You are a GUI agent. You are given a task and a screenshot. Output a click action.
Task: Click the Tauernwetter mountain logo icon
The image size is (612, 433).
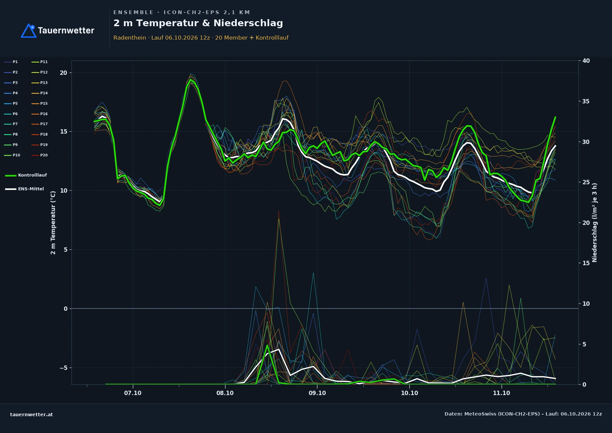pyautogui.click(x=29, y=31)
